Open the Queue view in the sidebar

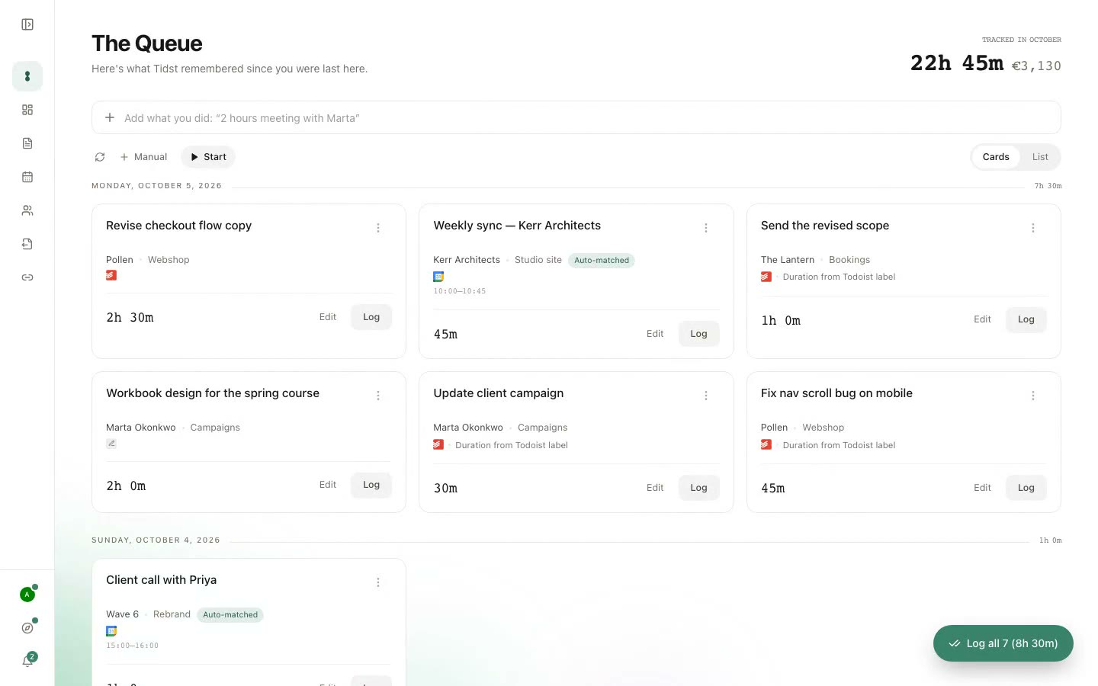[27, 76]
